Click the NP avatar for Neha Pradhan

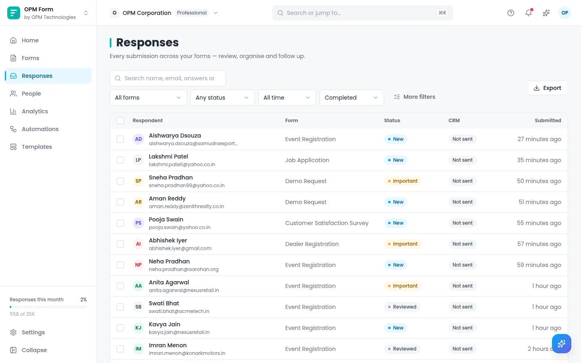138,265
